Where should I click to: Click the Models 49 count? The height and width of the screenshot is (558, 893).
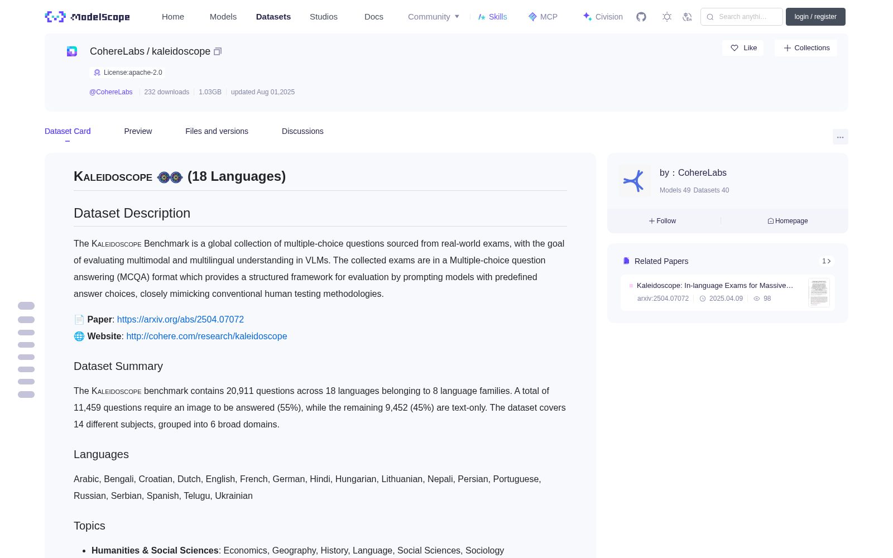[x=675, y=190]
